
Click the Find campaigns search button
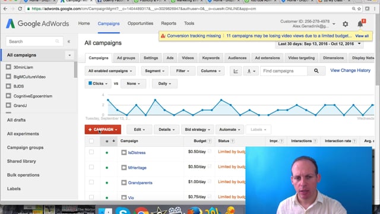click(x=316, y=71)
